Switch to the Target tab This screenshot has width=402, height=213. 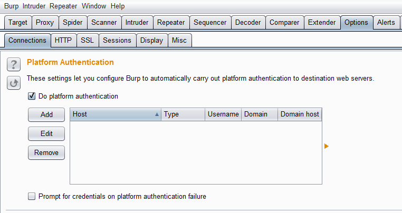18,23
